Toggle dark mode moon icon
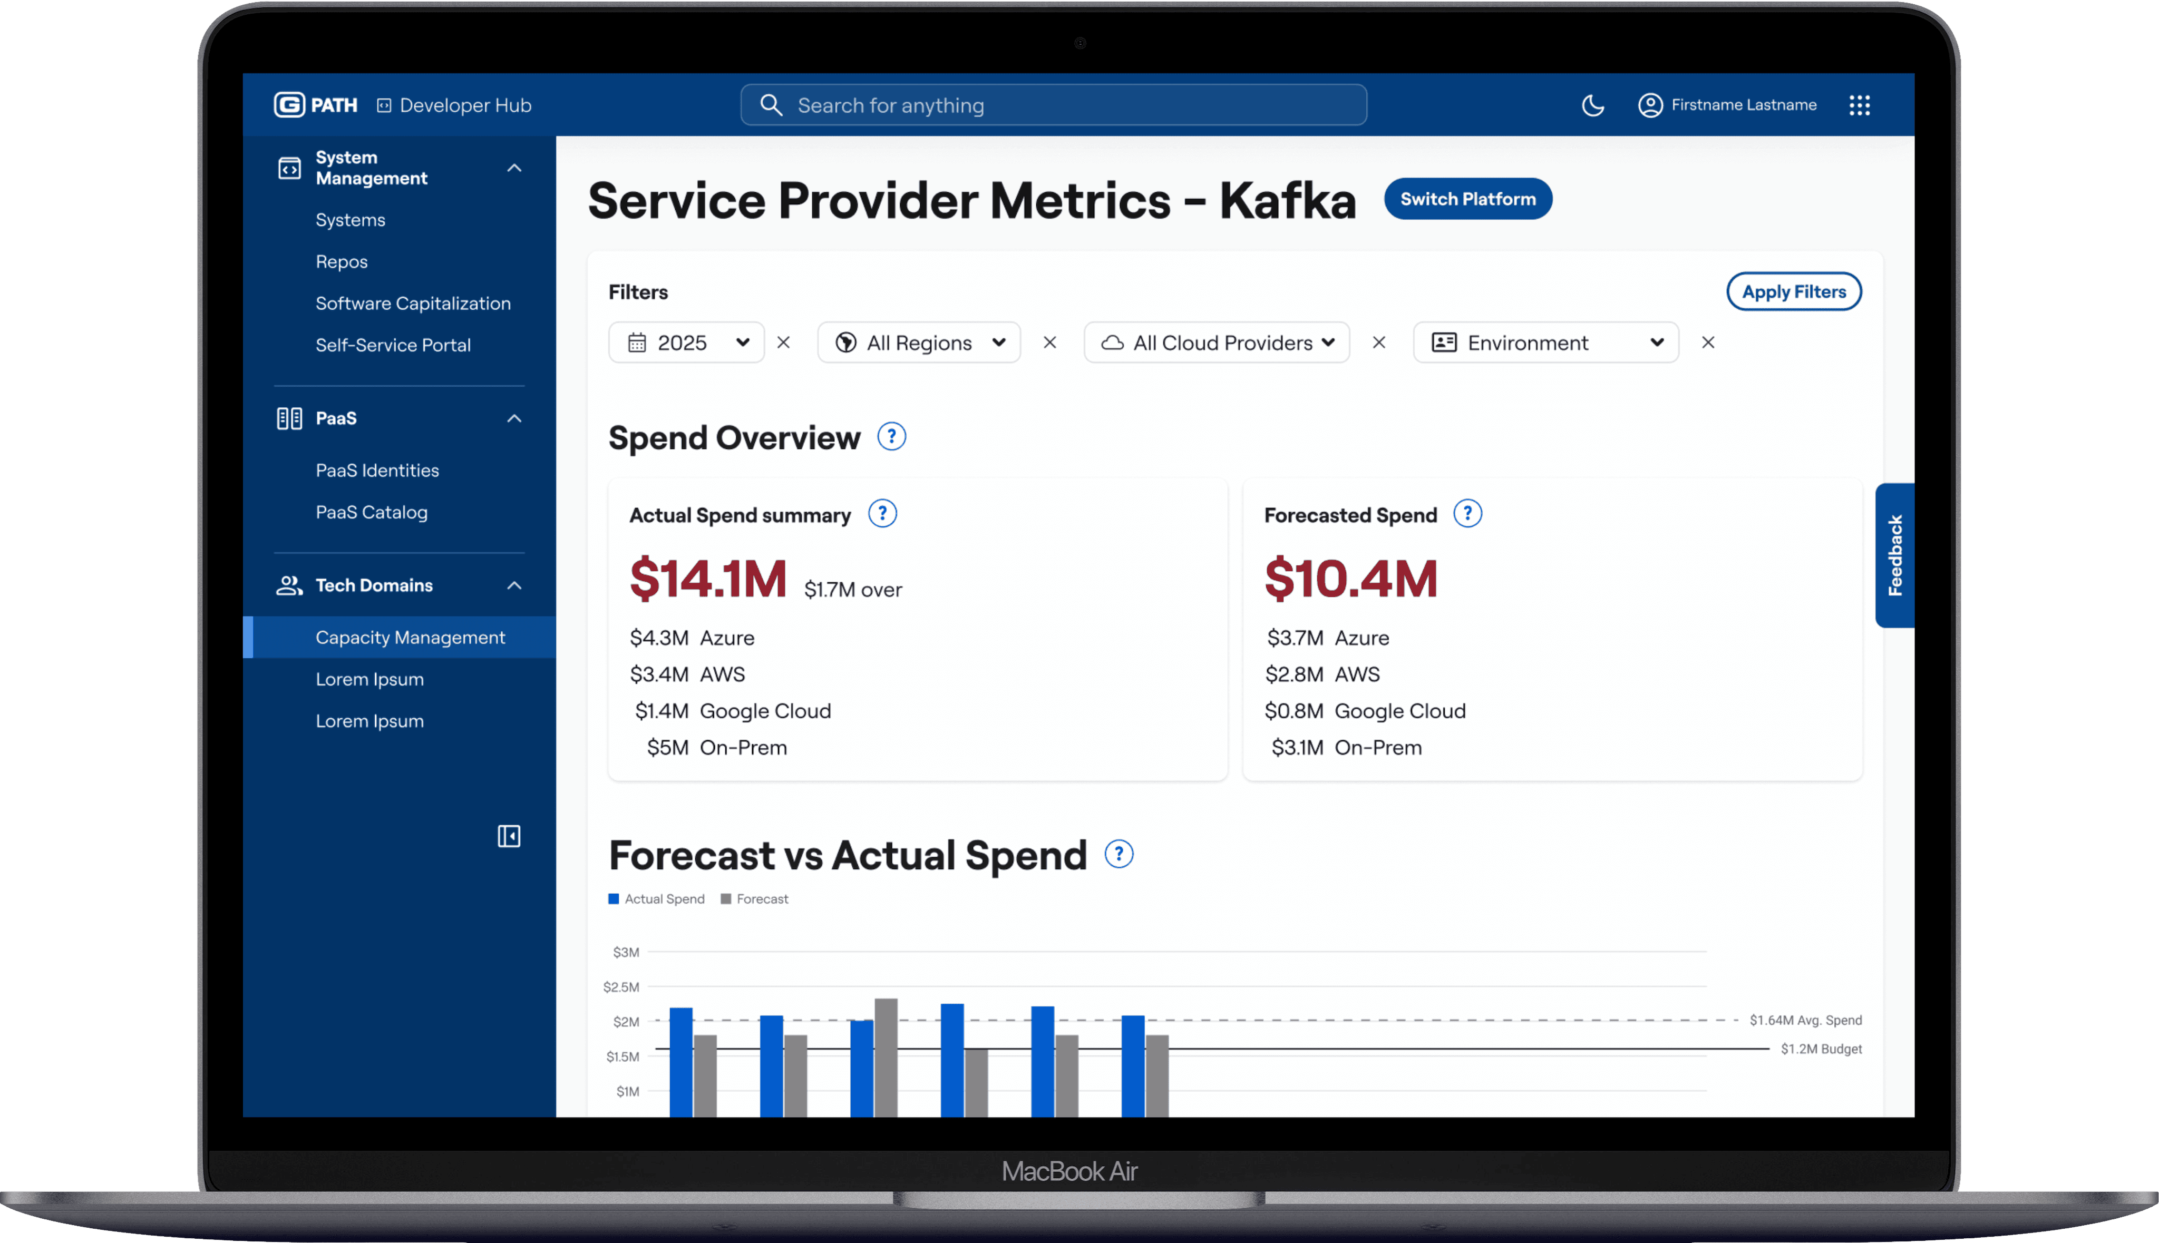The image size is (2159, 1243). click(1592, 105)
